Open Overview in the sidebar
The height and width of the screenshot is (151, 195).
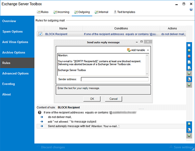click(x=17, y=21)
